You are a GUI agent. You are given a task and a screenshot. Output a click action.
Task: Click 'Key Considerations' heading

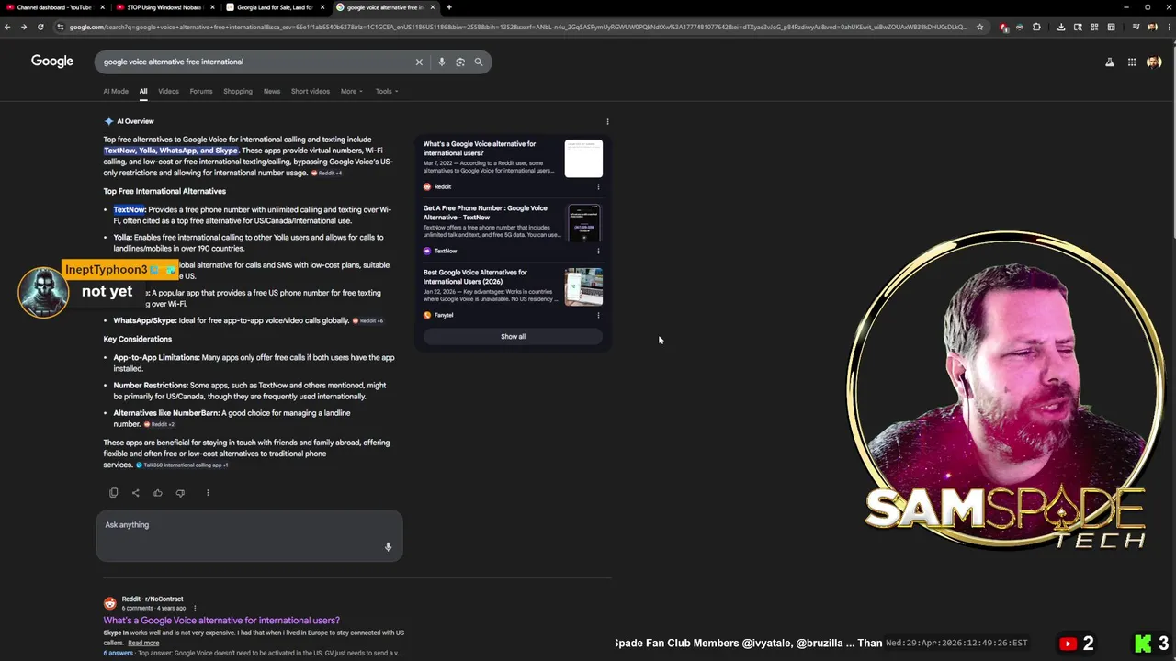point(138,339)
